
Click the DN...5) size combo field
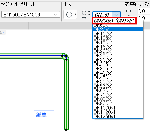pyautogui.click(x=102, y=14)
